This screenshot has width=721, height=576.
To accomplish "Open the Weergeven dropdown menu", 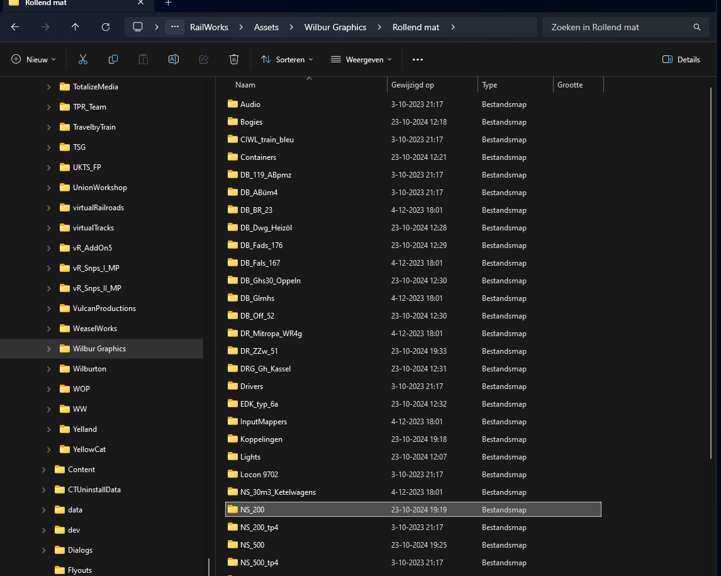I will pyautogui.click(x=361, y=59).
